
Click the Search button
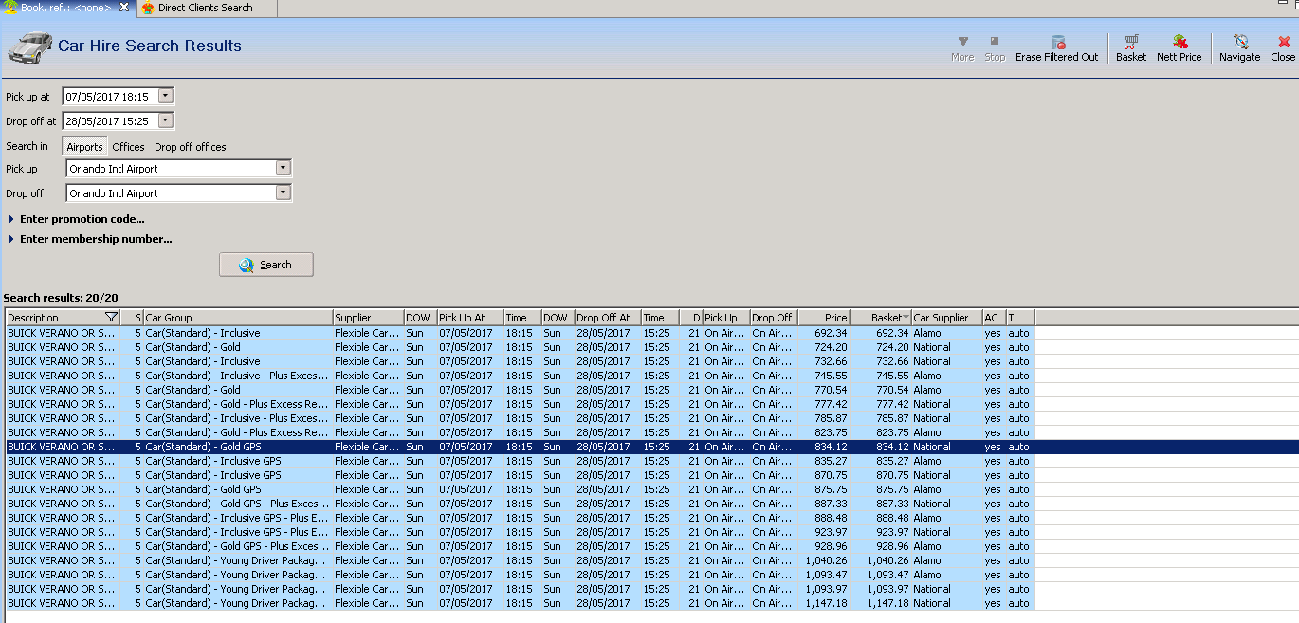pos(266,265)
